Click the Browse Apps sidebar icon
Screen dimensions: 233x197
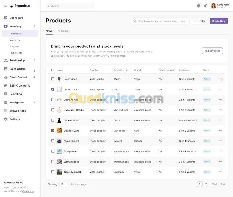click(x=6, y=111)
